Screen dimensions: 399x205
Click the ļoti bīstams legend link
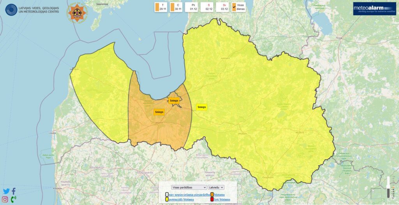222,200
